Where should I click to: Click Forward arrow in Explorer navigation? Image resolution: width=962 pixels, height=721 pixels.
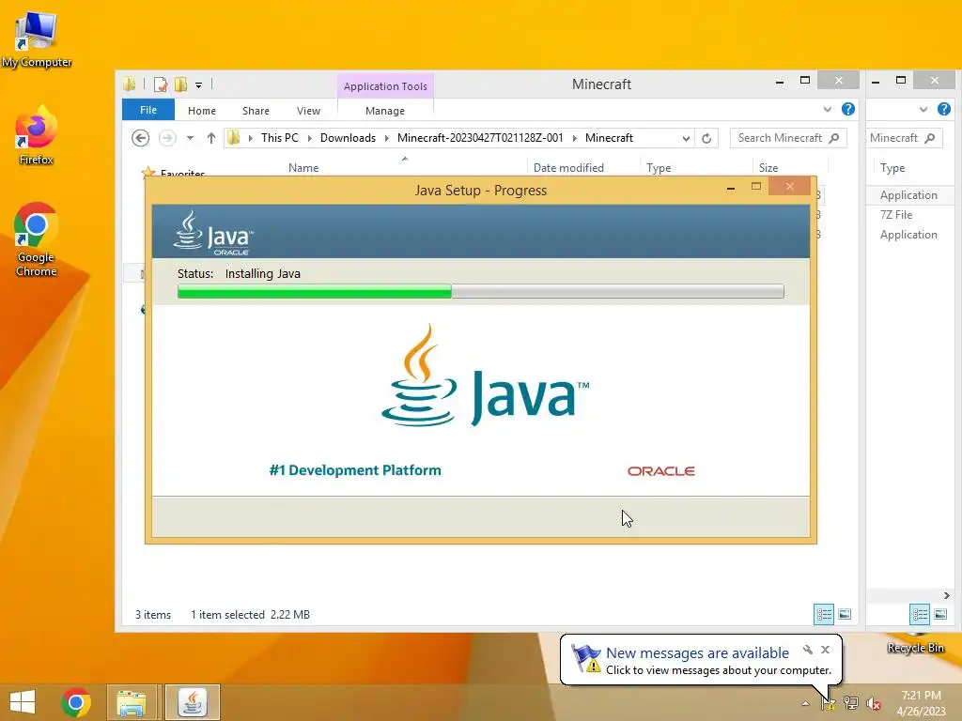click(x=167, y=138)
